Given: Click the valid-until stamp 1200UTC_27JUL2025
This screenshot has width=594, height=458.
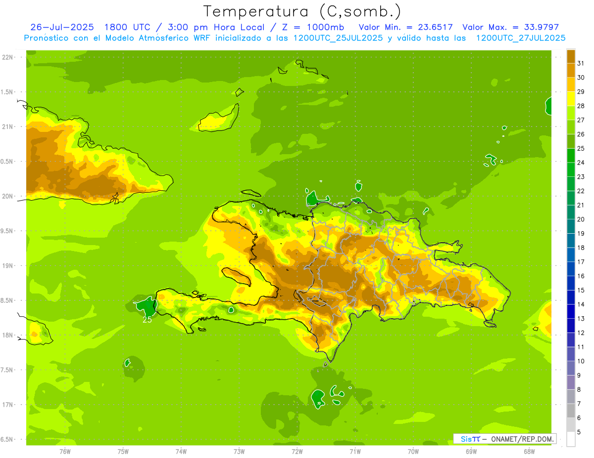Looking at the screenshot, I should (x=521, y=38).
